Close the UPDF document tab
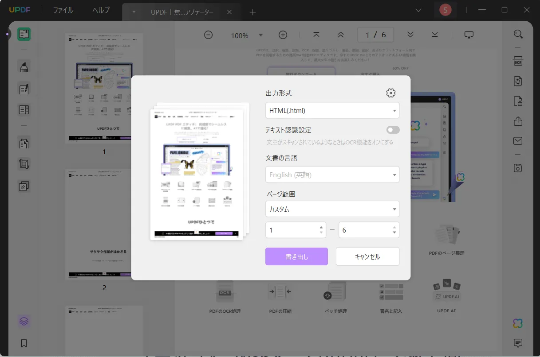Viewport: 540px width, 357px height. (229, 12)
